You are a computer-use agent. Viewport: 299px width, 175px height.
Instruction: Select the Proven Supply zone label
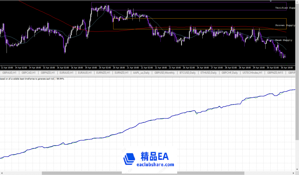(x=285, y=25)
